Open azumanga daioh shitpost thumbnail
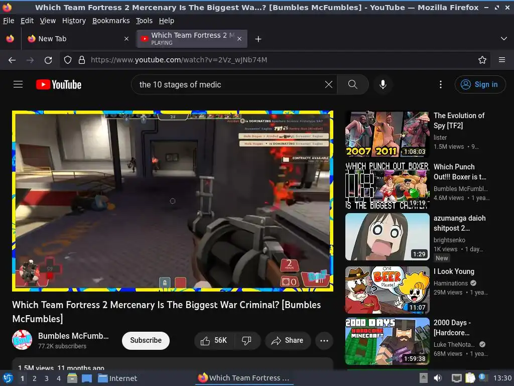Image resolution: width=514 pixels, height=386 pixels. tap(388, 237)
